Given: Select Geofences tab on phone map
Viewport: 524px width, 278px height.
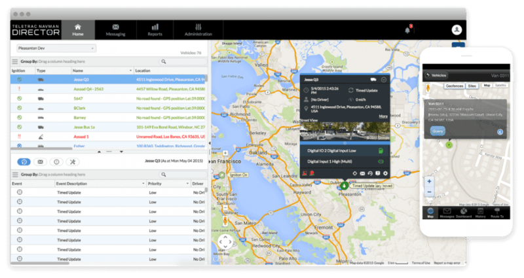Looking at the screenshot, I should click(455, 86).
